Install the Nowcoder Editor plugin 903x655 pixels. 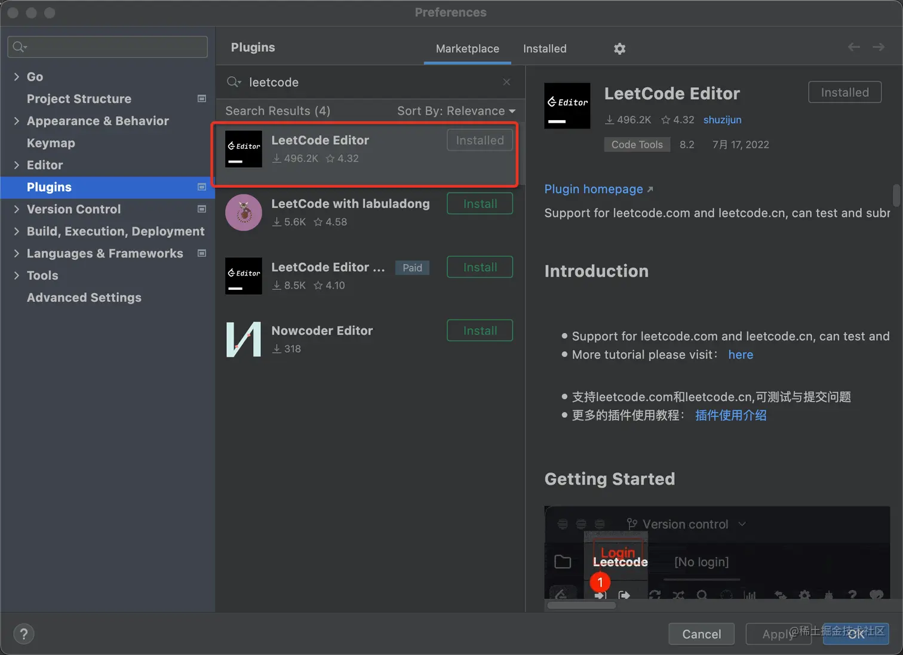click(480, 330)
